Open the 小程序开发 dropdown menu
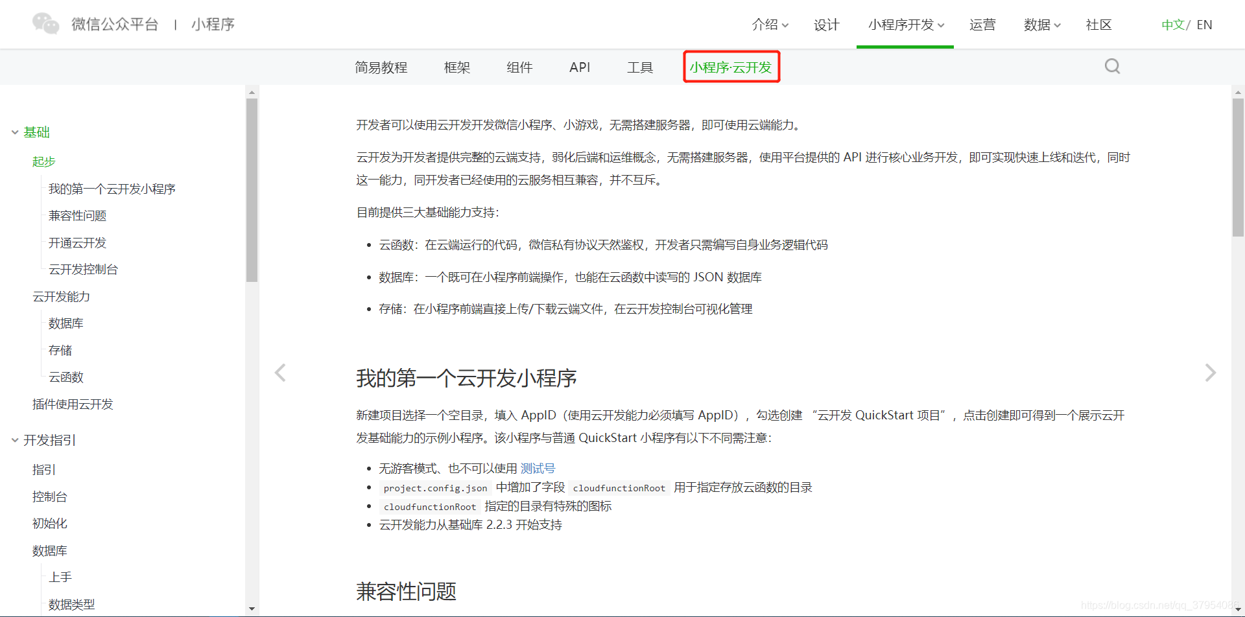 pos(906,25)
